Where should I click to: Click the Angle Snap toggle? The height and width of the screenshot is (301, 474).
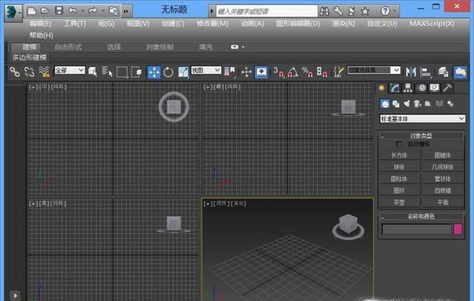[x=292, y=72]
